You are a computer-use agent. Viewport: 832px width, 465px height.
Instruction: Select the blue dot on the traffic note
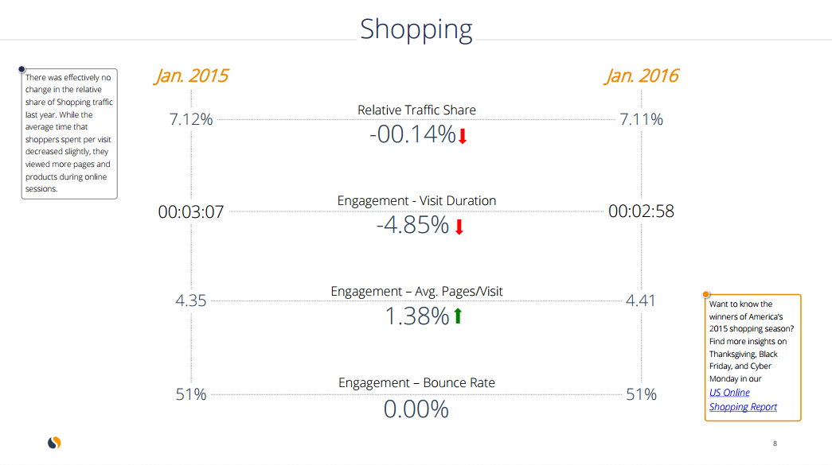21,69
